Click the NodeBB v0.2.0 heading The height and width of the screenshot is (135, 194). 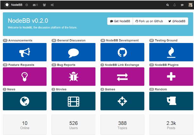click(28, 21)
